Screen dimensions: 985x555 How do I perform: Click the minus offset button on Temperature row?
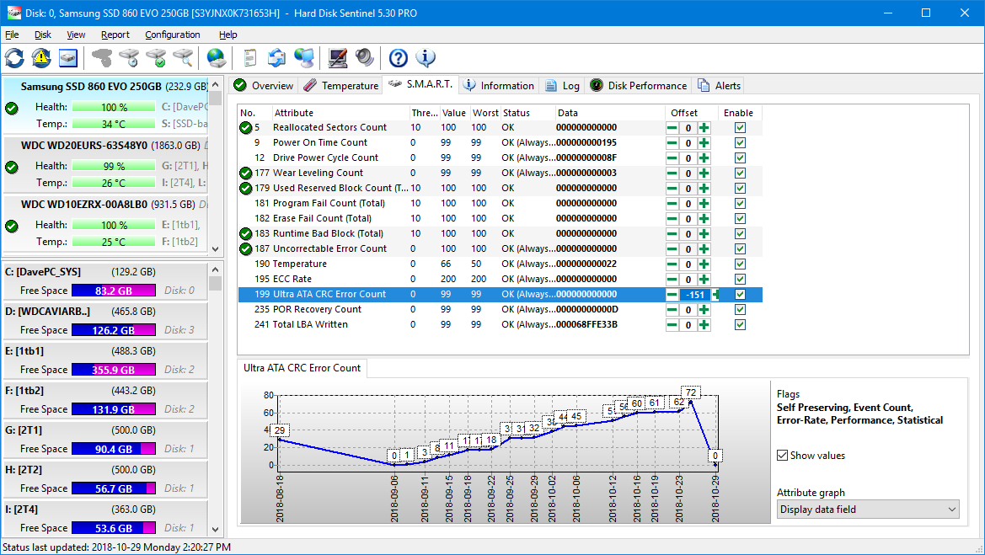(x=672, y=264)
